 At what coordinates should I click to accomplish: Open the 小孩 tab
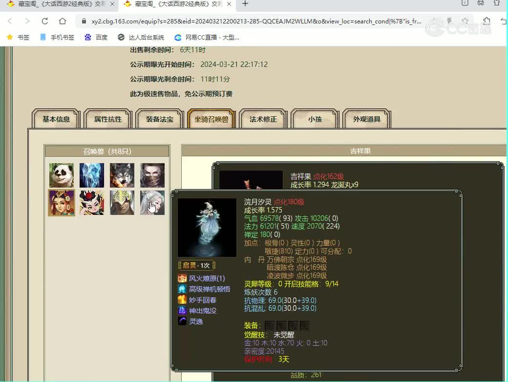coord(315,119)
